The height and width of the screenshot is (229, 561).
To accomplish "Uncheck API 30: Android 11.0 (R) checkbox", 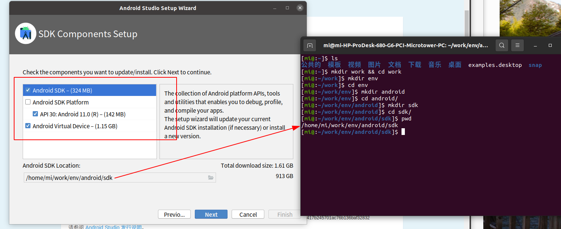I will coord(35,114).
